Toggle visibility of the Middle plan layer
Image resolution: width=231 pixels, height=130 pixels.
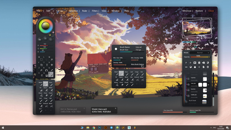(188, 96)
